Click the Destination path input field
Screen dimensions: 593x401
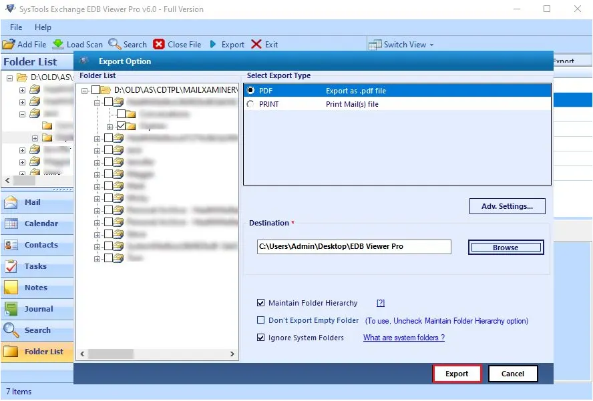pos(354,247)
